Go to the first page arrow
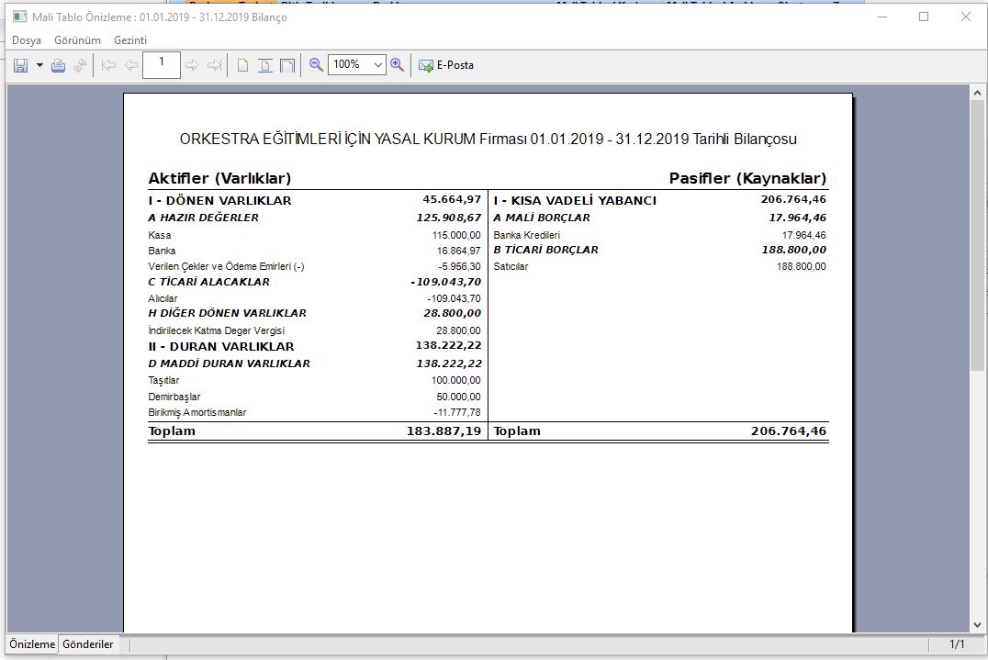988x660 pixels. point(109,65)
